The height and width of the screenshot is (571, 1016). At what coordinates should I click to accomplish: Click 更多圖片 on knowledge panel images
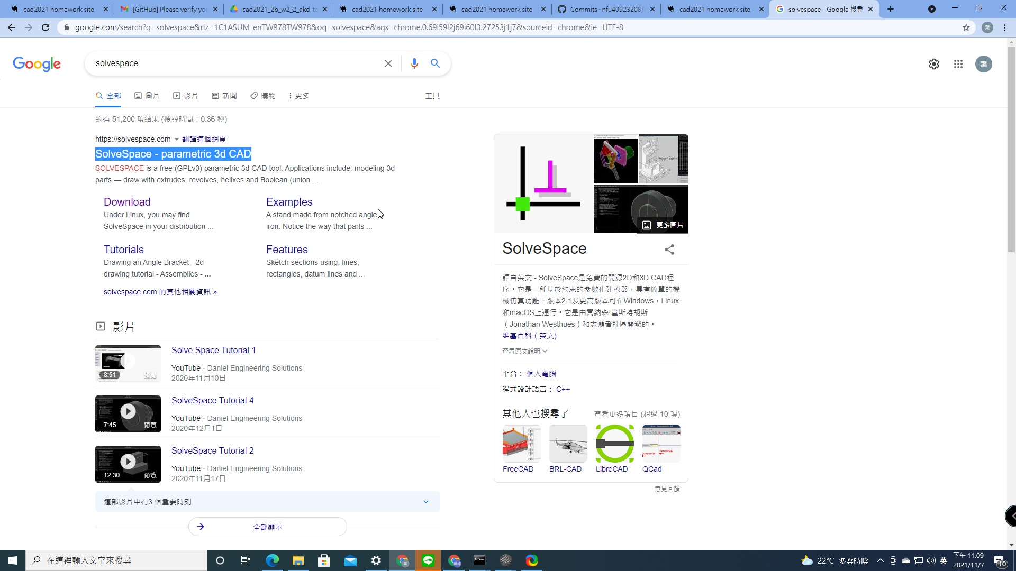[x=663, y=225]
